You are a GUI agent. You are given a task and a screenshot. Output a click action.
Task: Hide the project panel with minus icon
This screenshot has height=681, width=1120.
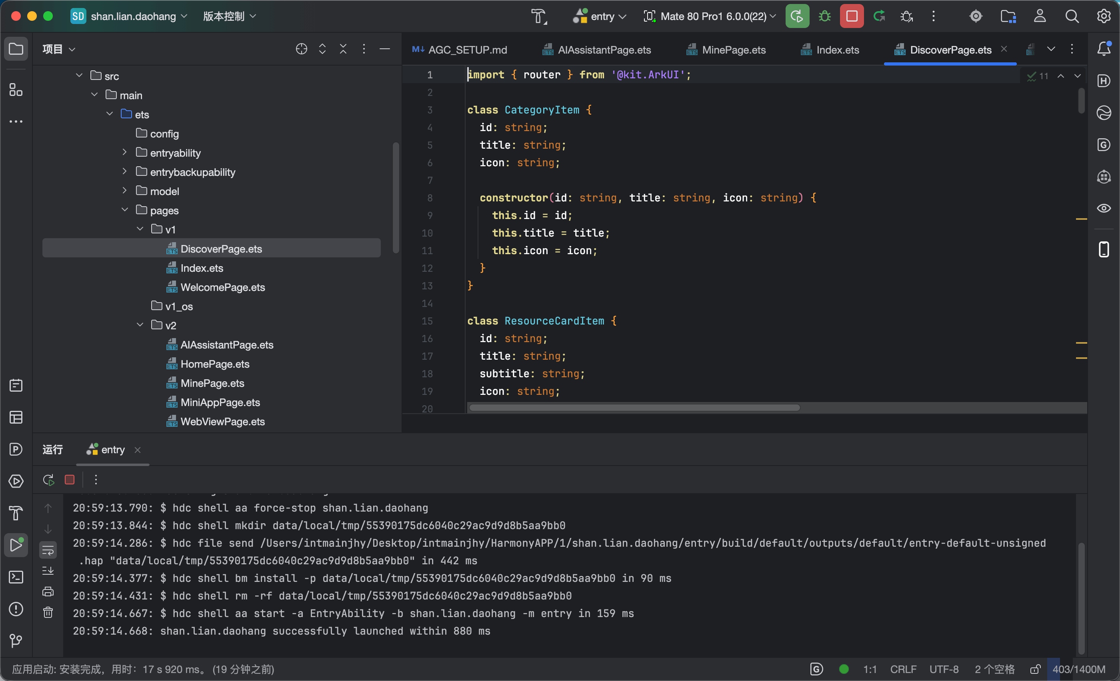click(384, 49)
